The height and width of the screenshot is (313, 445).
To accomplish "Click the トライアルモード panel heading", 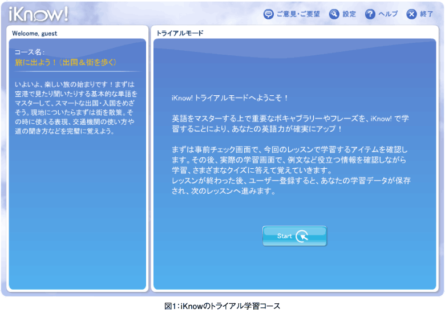I will [x=180, y=33].
